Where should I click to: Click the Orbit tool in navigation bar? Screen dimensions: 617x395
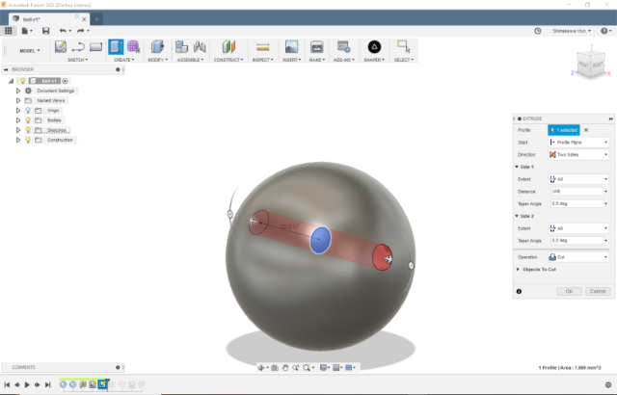(262, 368)
